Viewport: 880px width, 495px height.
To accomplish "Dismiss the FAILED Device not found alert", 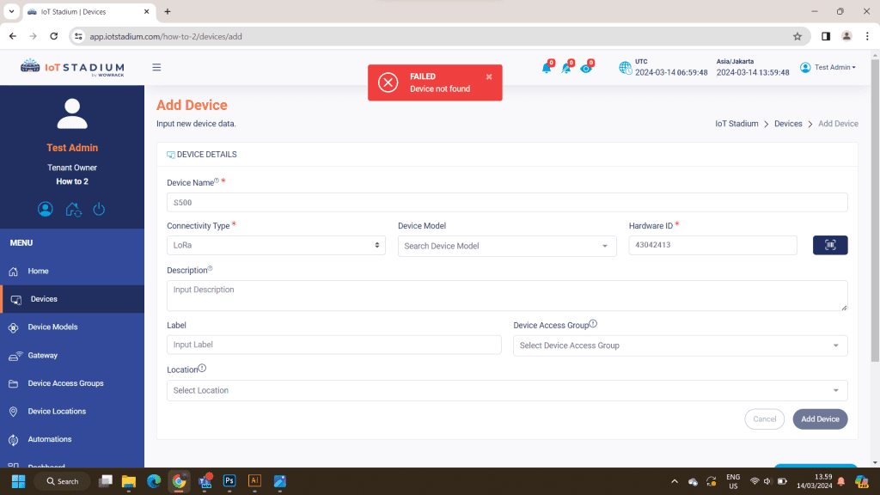I will (489, 76).
